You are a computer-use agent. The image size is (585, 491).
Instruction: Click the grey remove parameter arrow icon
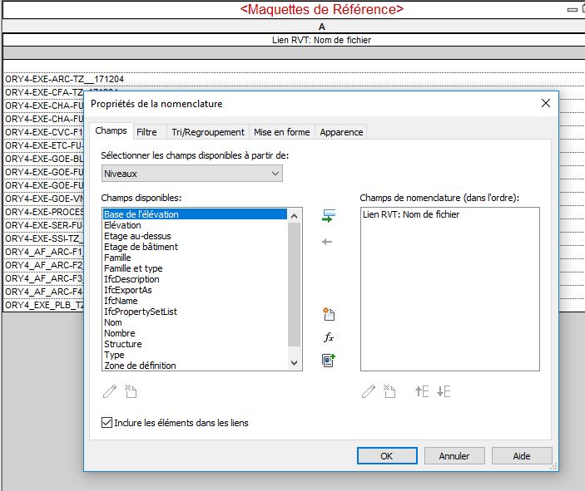[x=327, y=242]
